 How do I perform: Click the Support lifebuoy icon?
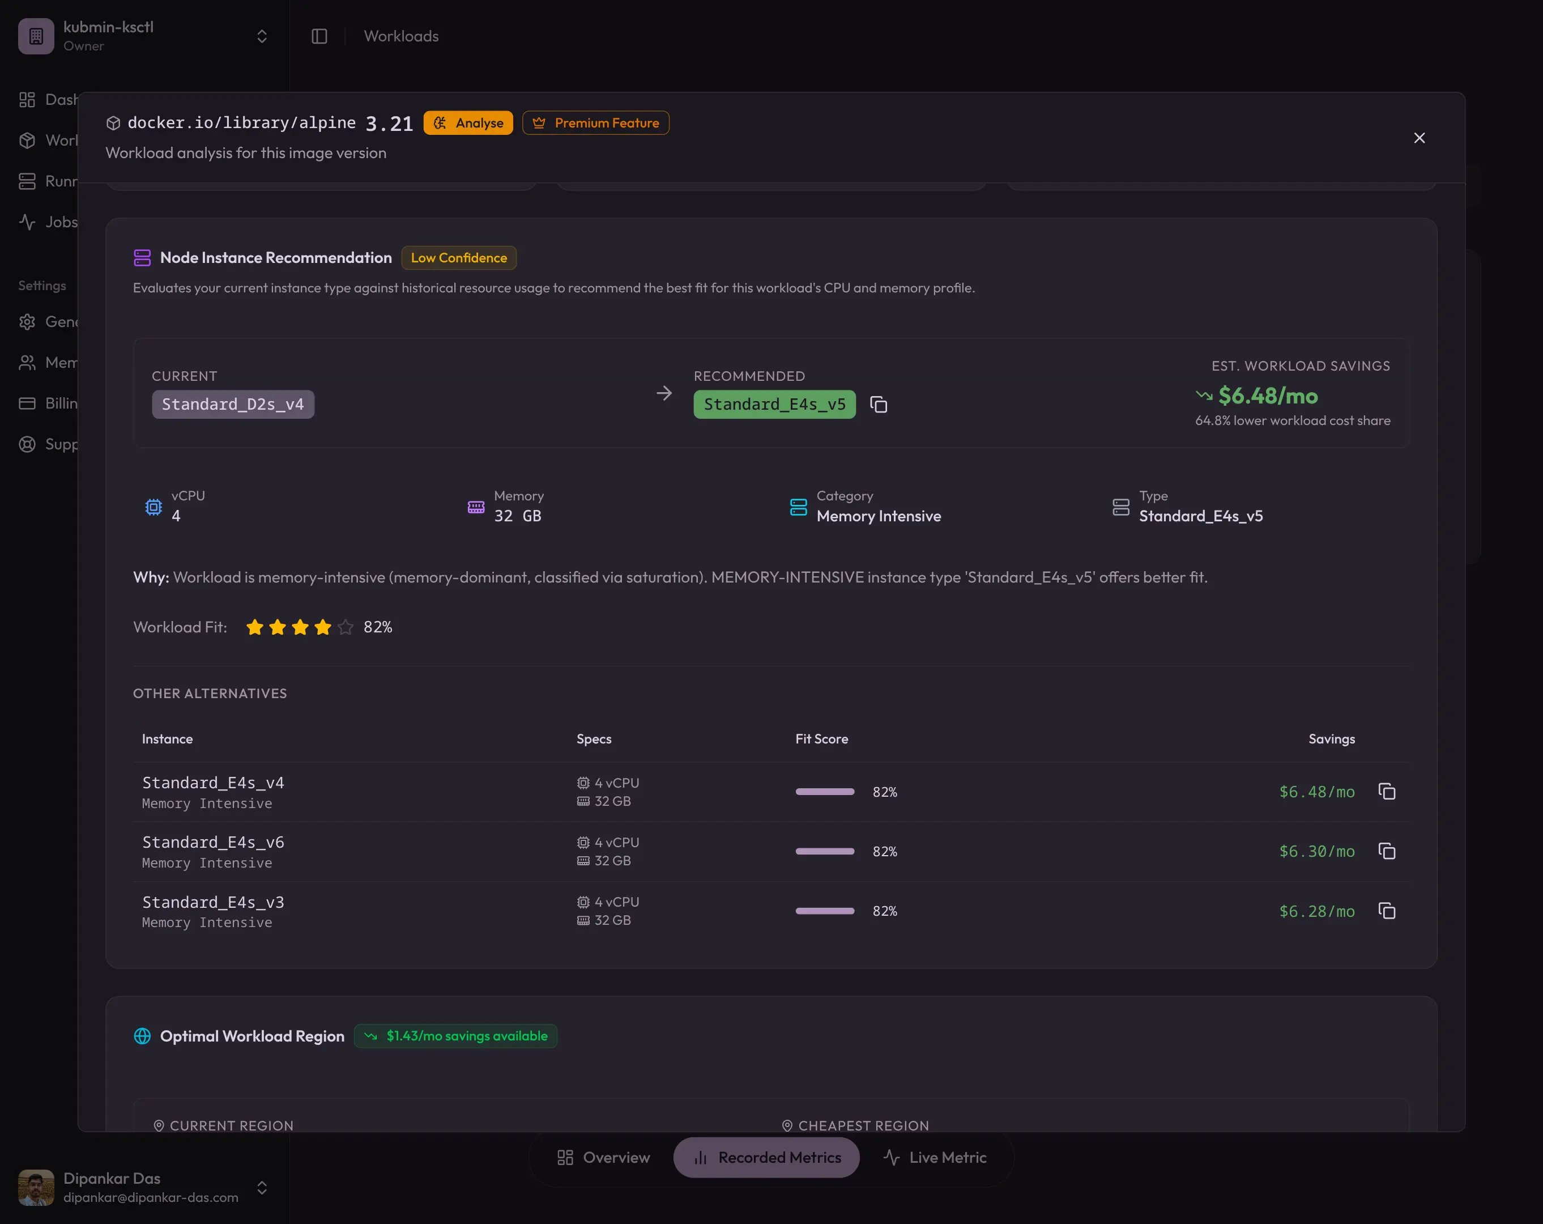(28, 444)
